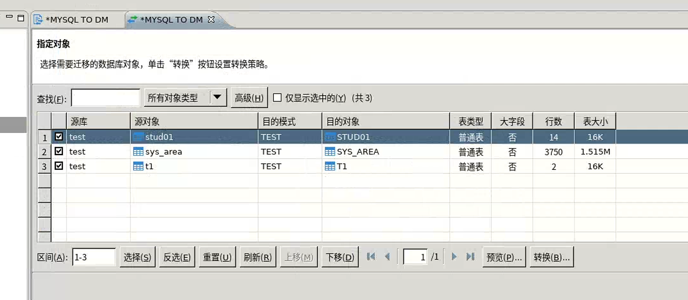The width and height of the screenshot is (688, 300).
Task: Click the 行数 column header
Action: point(554,121)
